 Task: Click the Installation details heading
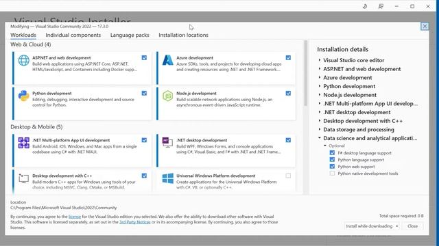343,49
